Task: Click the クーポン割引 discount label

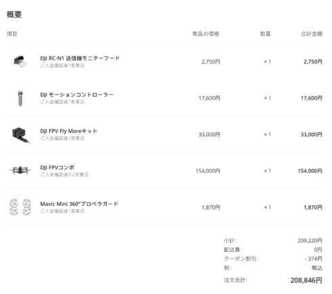Action: (x=241, y=259)
